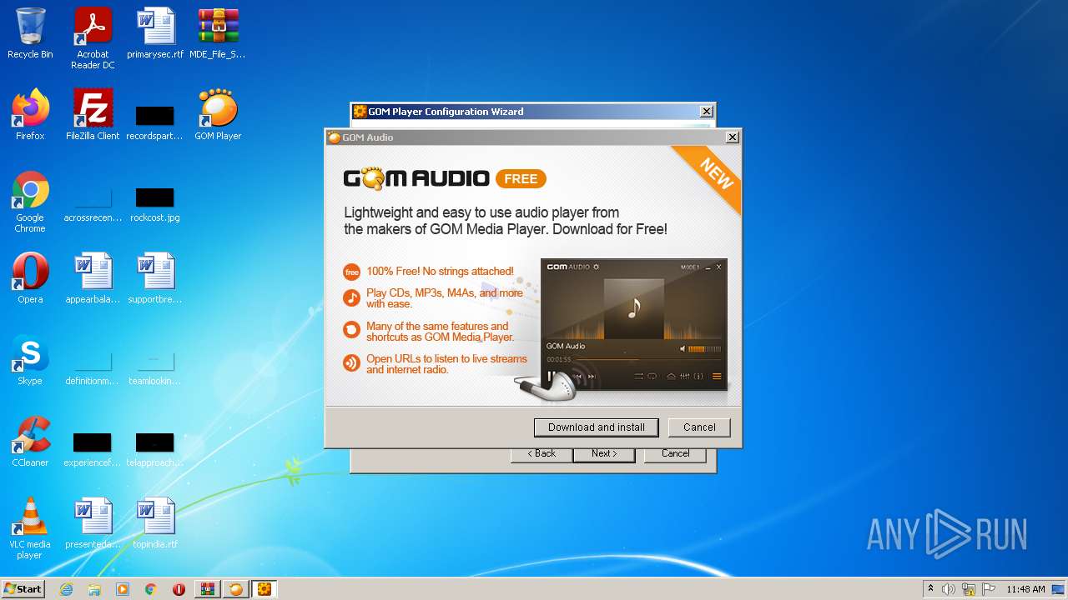Viewport: 1068px width, 600px height.
Task: Select the presenteda... Word document
Action: point(93,523)
